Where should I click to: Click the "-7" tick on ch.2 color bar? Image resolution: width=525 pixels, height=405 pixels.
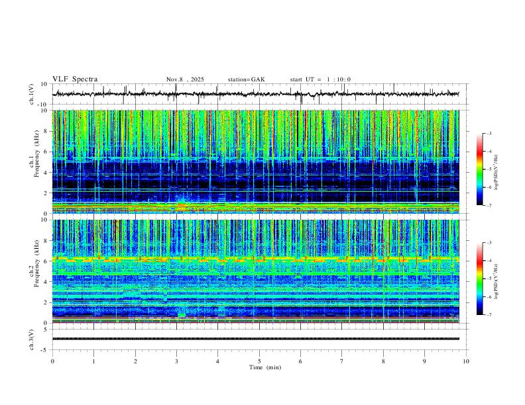pos(489,315)
